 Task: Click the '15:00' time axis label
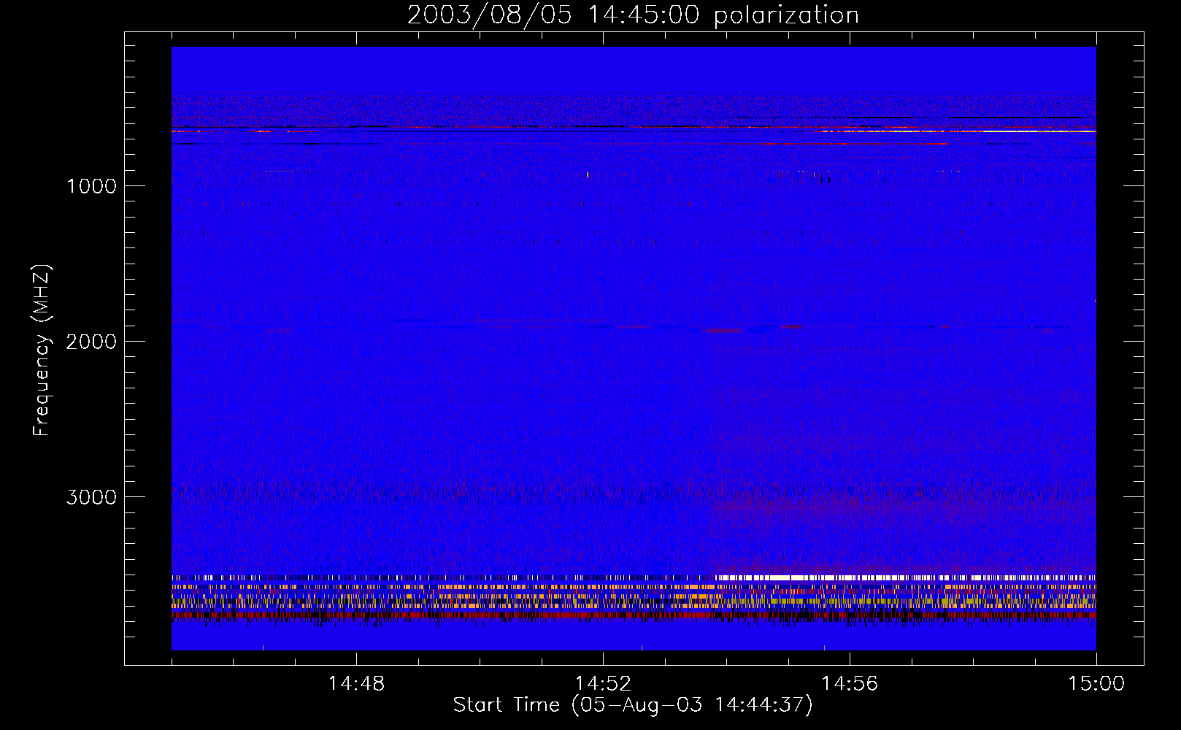click(x=1096, y=684)
